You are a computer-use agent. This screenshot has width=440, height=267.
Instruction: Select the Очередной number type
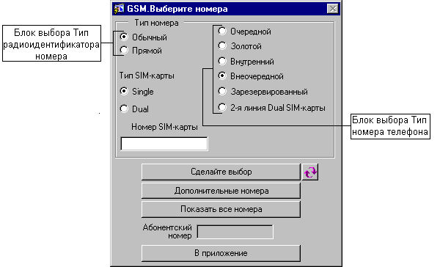pos(222,31)
